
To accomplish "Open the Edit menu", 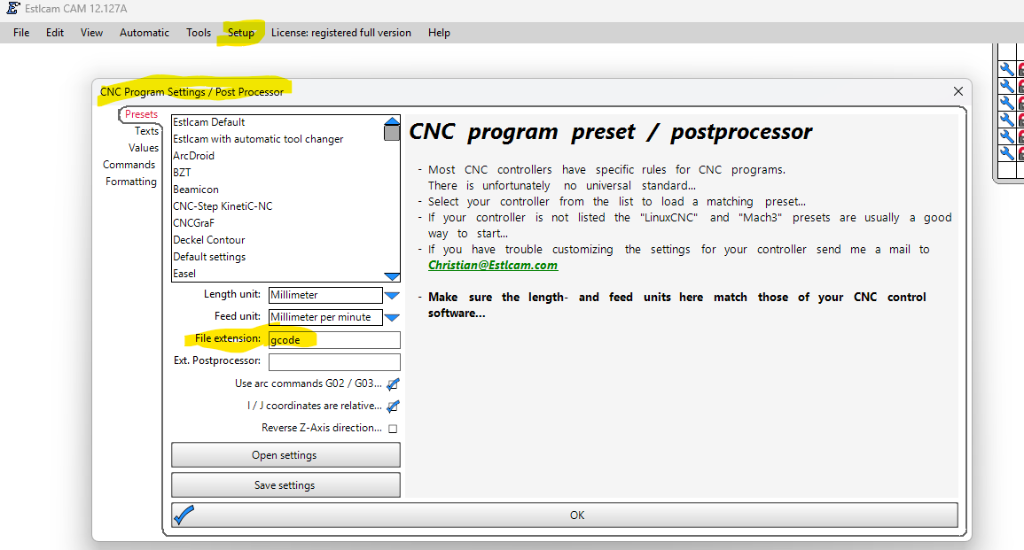I will tap(55, 33).
